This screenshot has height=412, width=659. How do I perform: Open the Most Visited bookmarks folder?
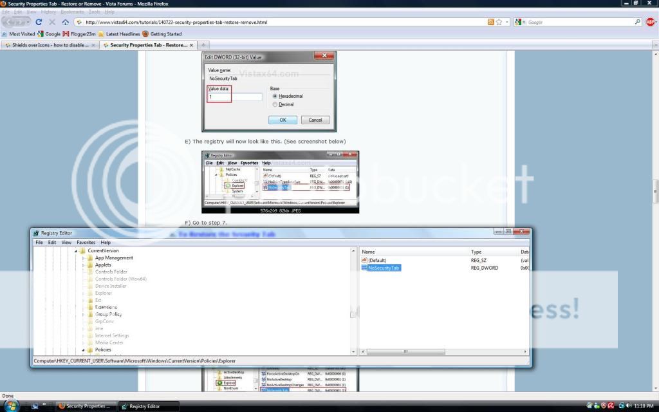point(19,34)
